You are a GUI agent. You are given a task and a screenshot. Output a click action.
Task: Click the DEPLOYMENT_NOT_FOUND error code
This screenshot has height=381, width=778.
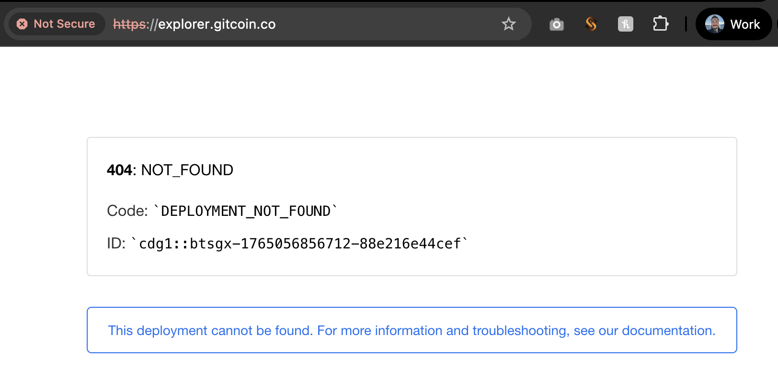coord(245,211)
